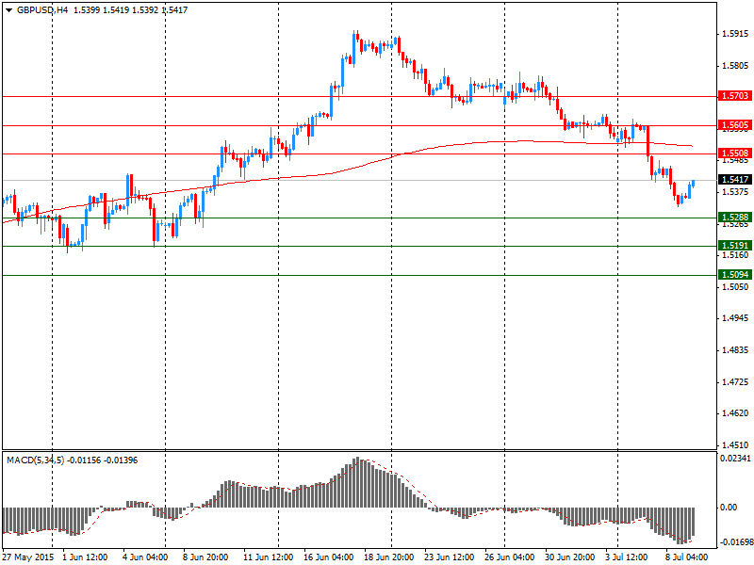Image resolution: width=754 pixels, height=565 pixels.
Task: Select the 1.5191 green support price label
Action: pyautogui.click(x=735, y=246)
